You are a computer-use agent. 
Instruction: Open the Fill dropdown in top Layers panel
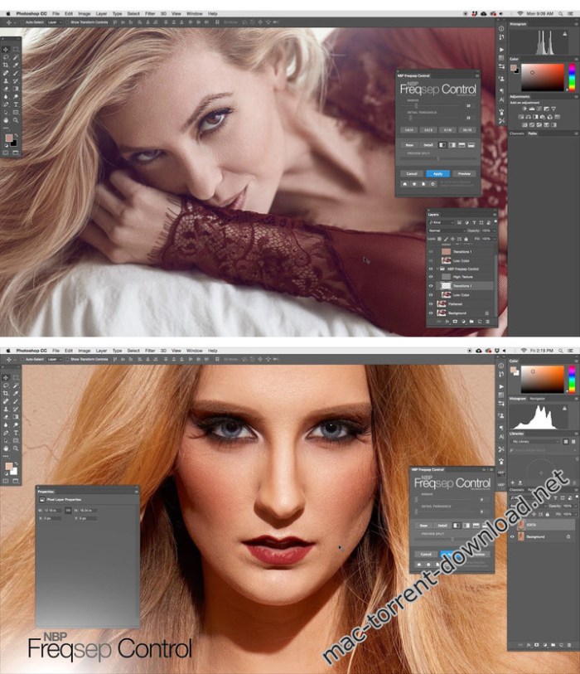(x=495, y=239)
